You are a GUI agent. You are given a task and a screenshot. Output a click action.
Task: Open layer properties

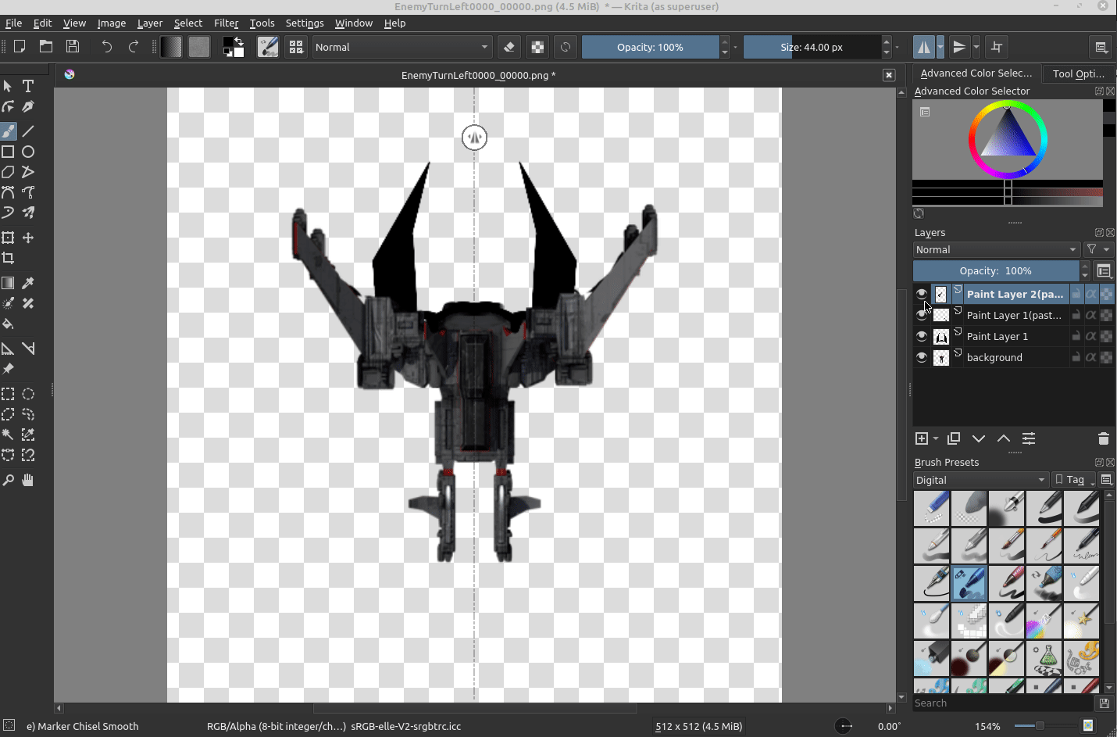click(x=1029, y=438)
